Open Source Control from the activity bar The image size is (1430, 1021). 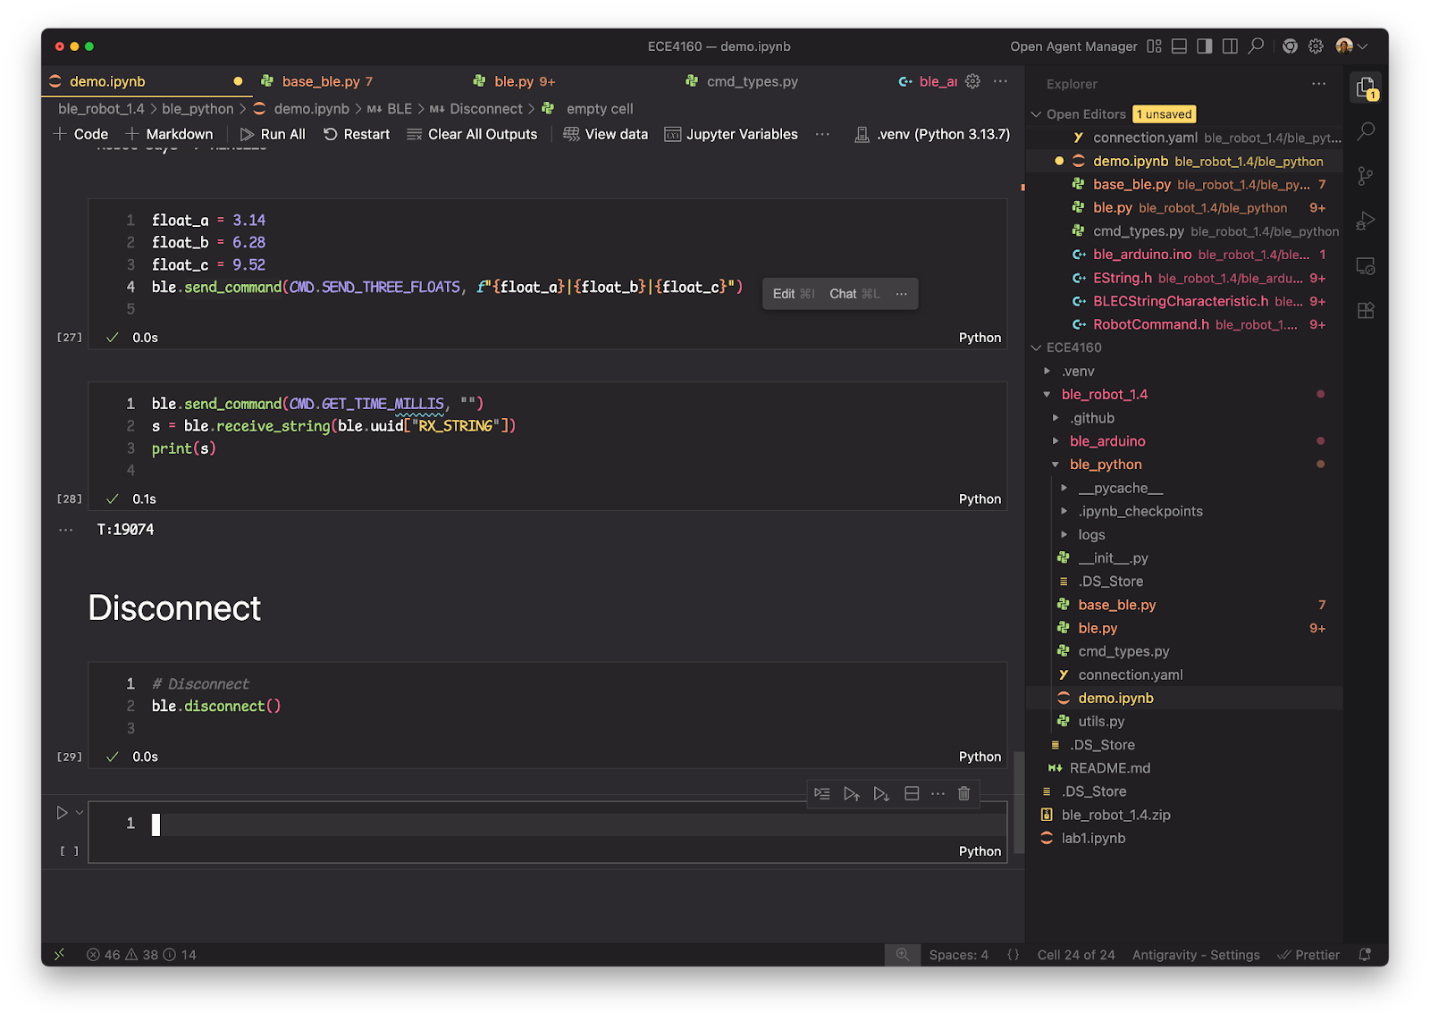coord(1365,176)
